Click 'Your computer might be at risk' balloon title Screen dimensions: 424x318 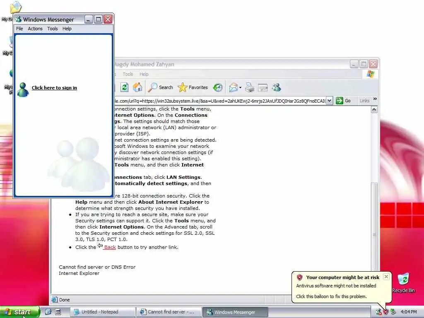point(342,277)
